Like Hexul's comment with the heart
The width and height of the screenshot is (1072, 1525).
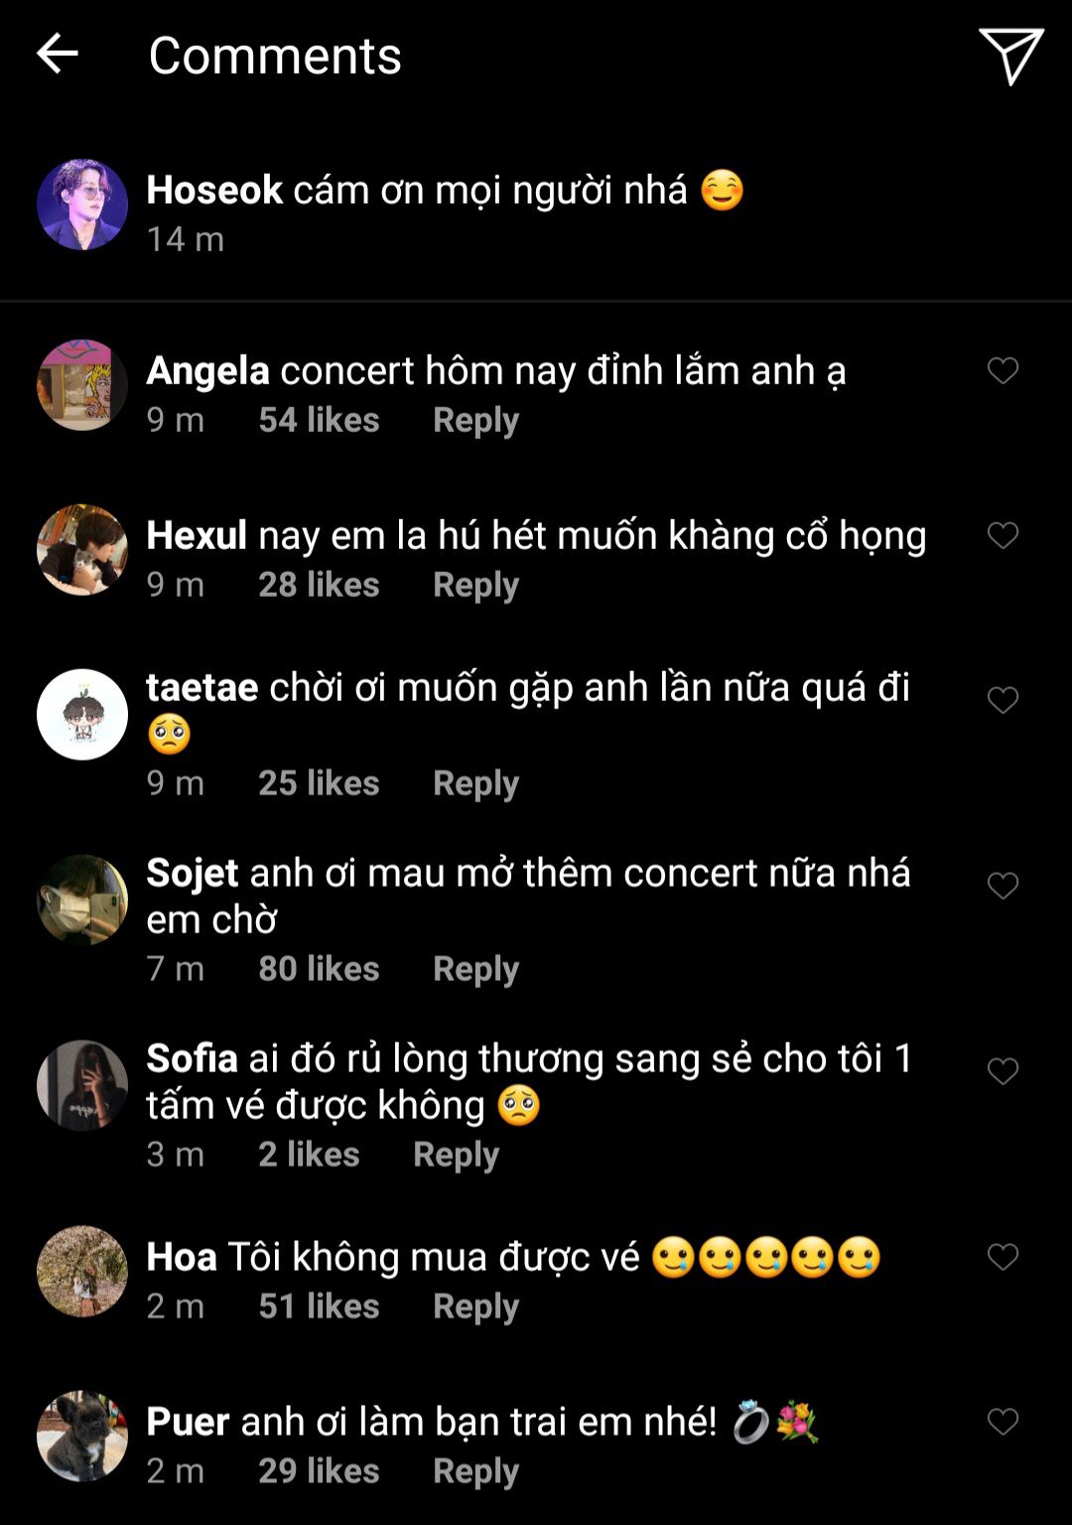(x=1003, y=536)
